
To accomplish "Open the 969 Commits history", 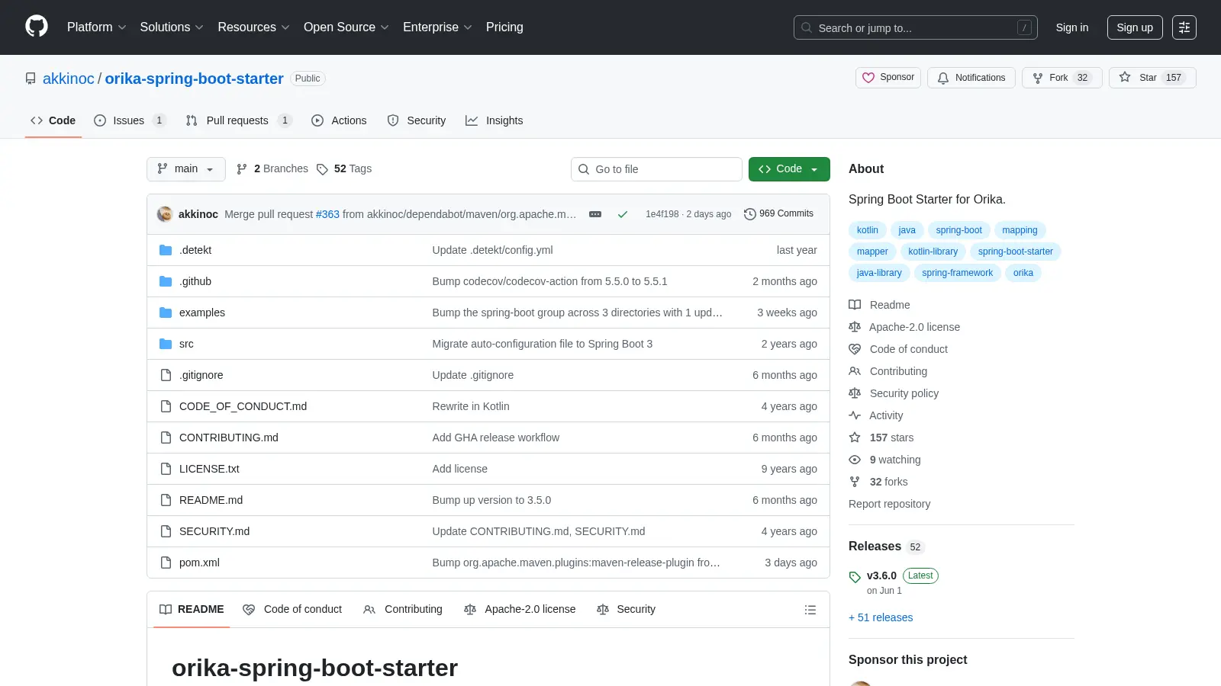I will click(x=778, y=213).
